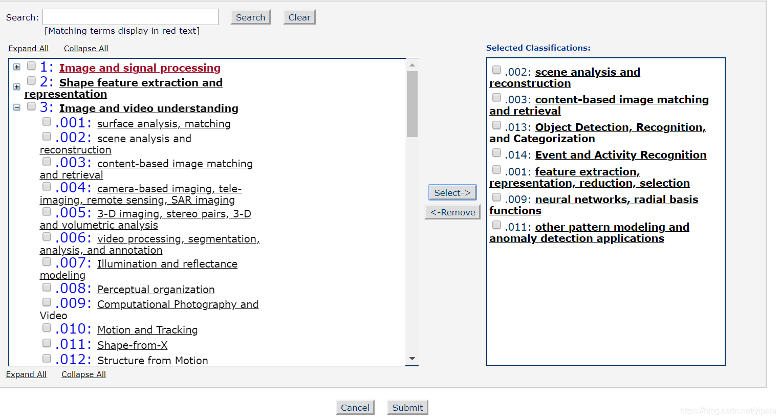The width and height of the screenshot is (781, 420).
Task: Focus the Search text field
Action: [x=131, y=17]
